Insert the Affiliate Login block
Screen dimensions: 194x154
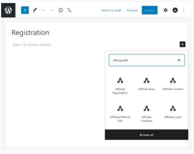coord(173,112)
